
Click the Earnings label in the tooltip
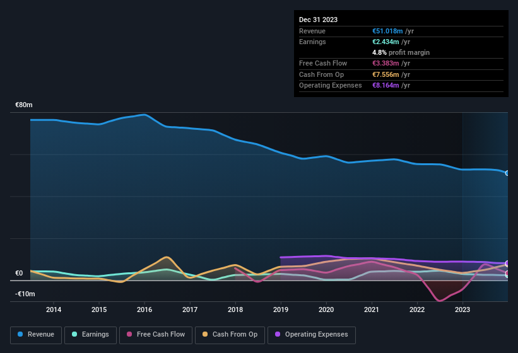coord(312,42)
